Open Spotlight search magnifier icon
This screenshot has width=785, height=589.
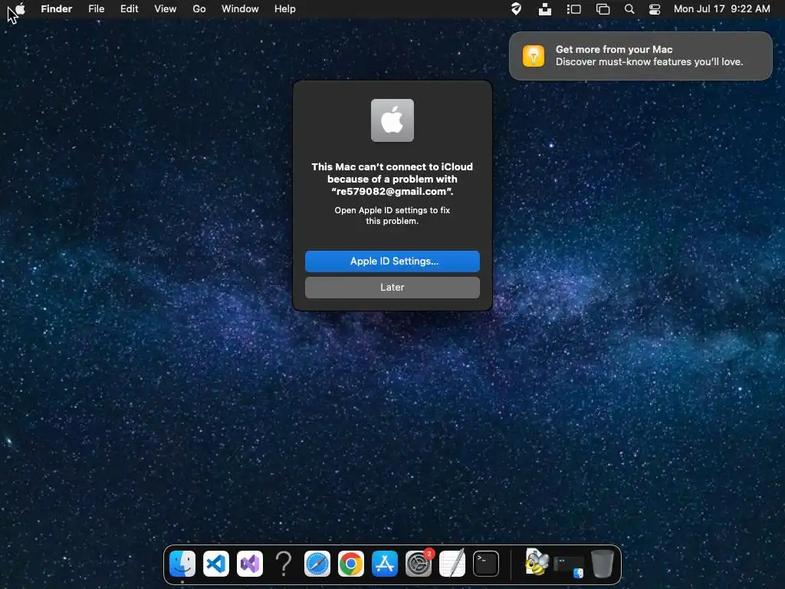point(629,9)
